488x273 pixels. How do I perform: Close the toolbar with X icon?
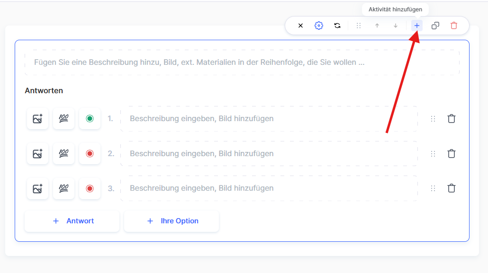tap(300, 26)
